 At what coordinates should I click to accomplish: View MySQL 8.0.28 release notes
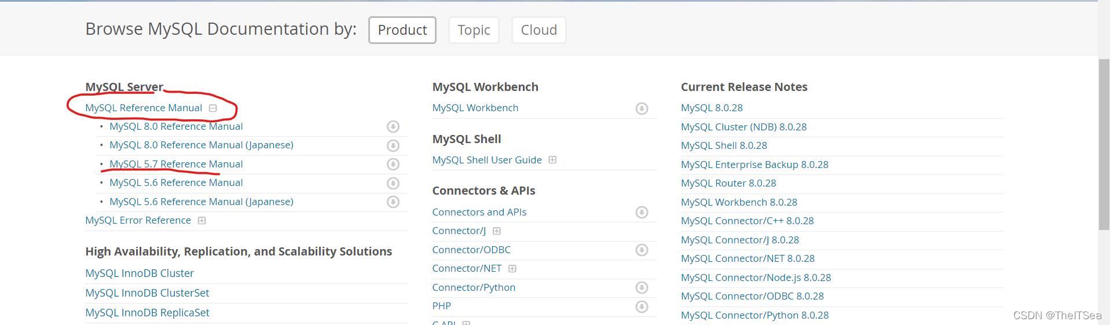[712, 108]
